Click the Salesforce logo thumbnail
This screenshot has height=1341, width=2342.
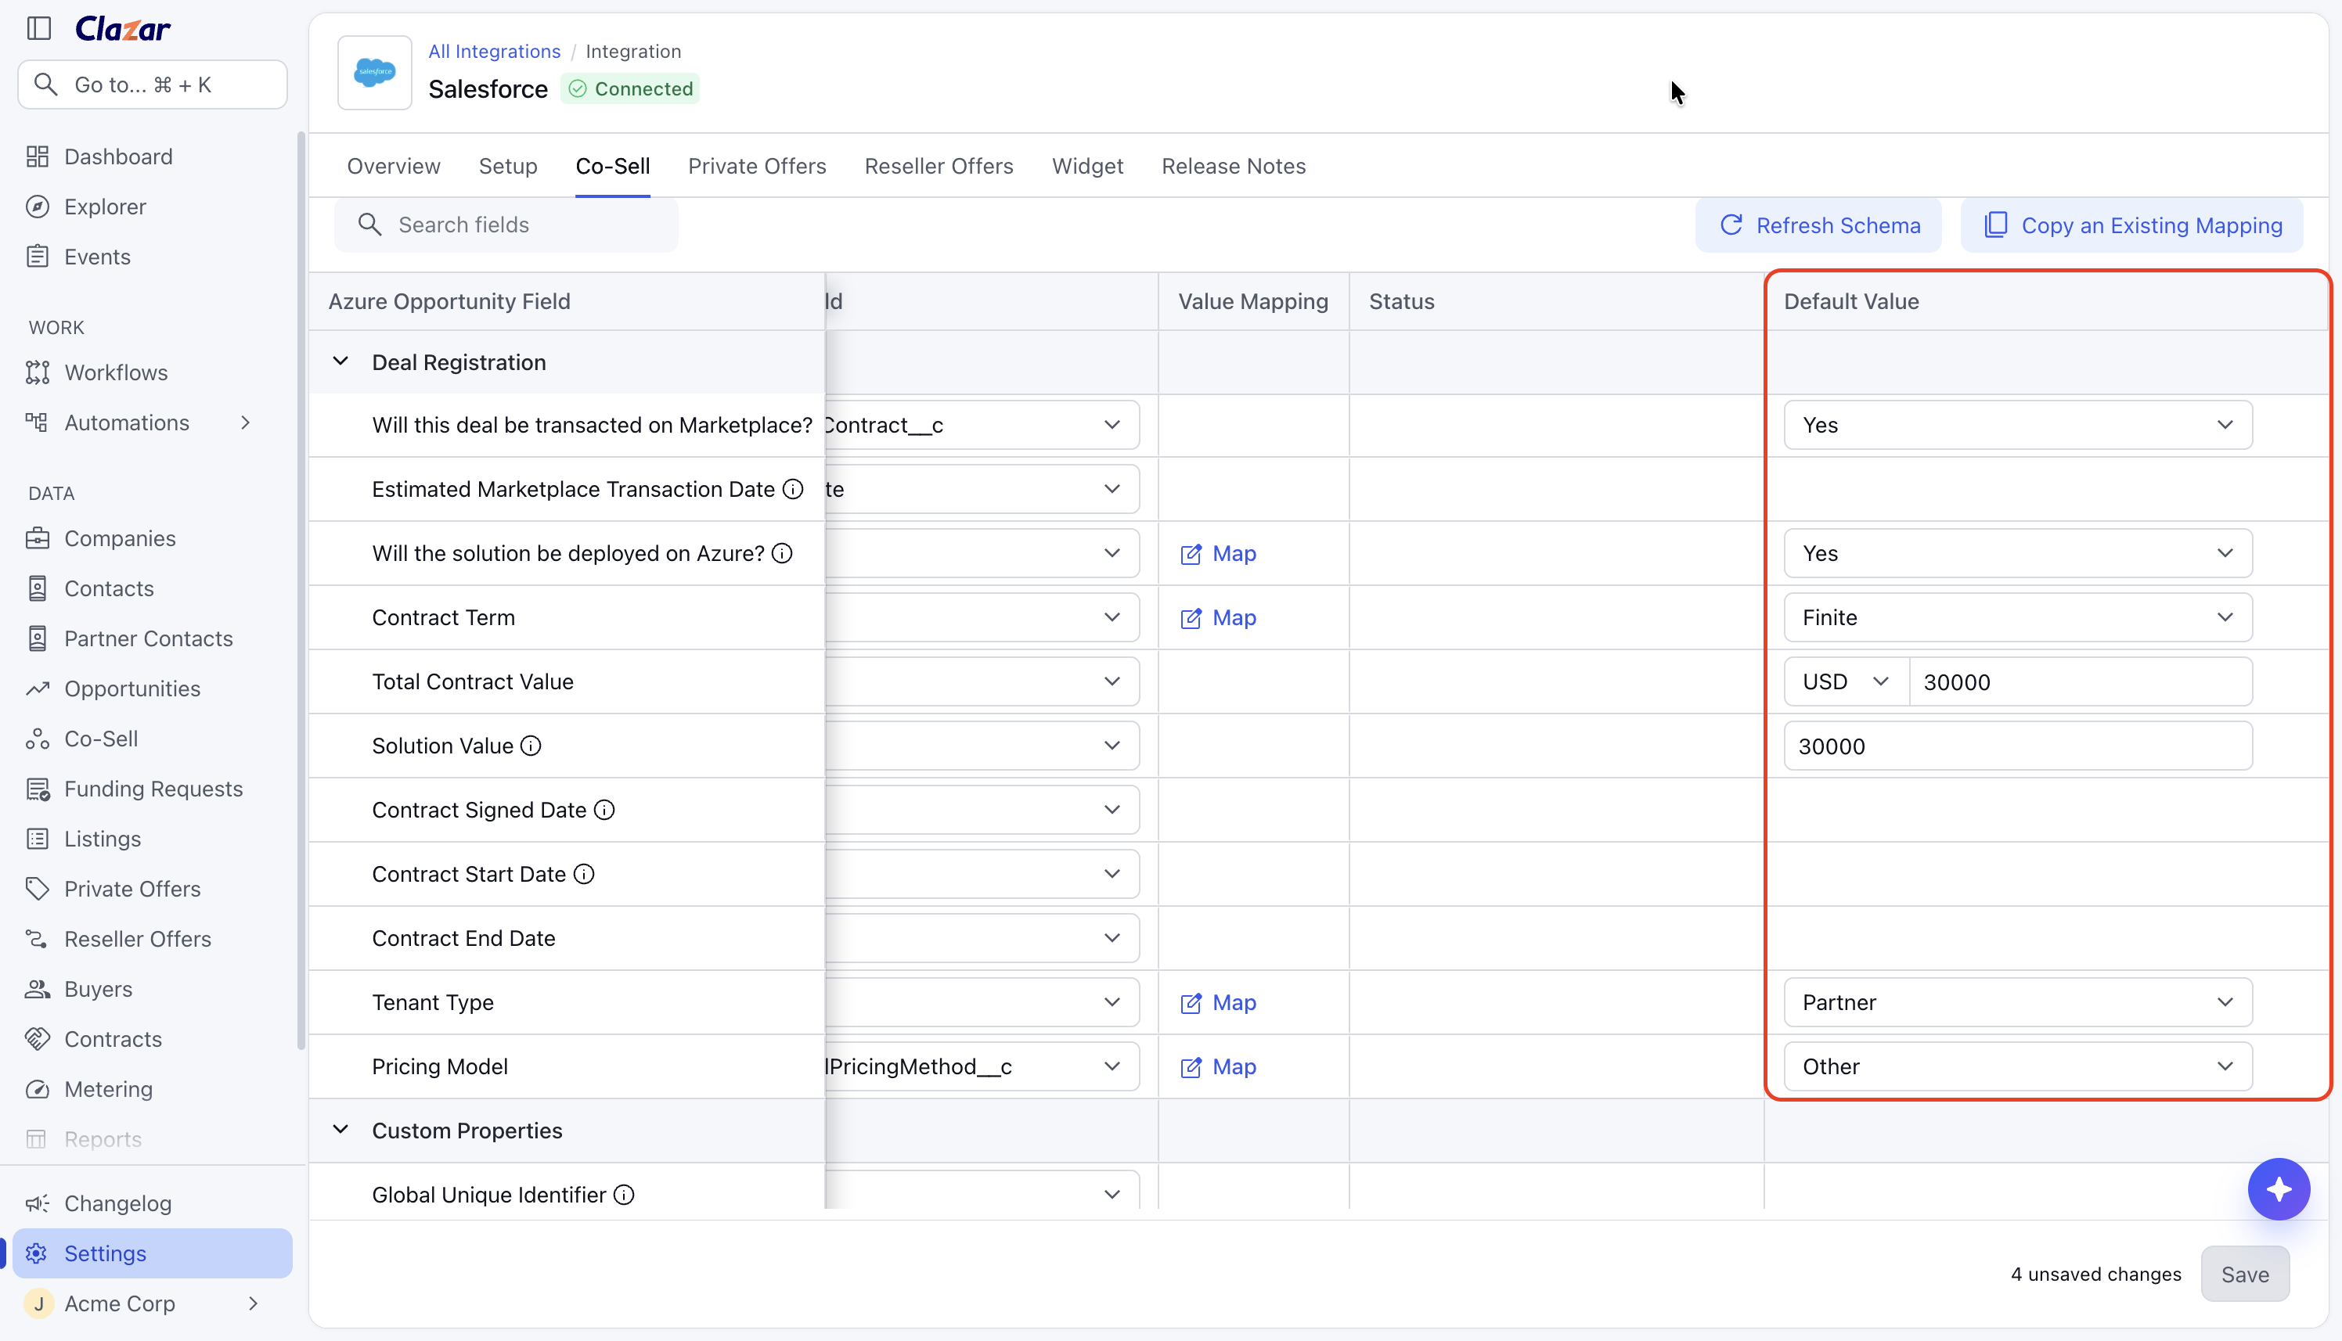(374, 72)
